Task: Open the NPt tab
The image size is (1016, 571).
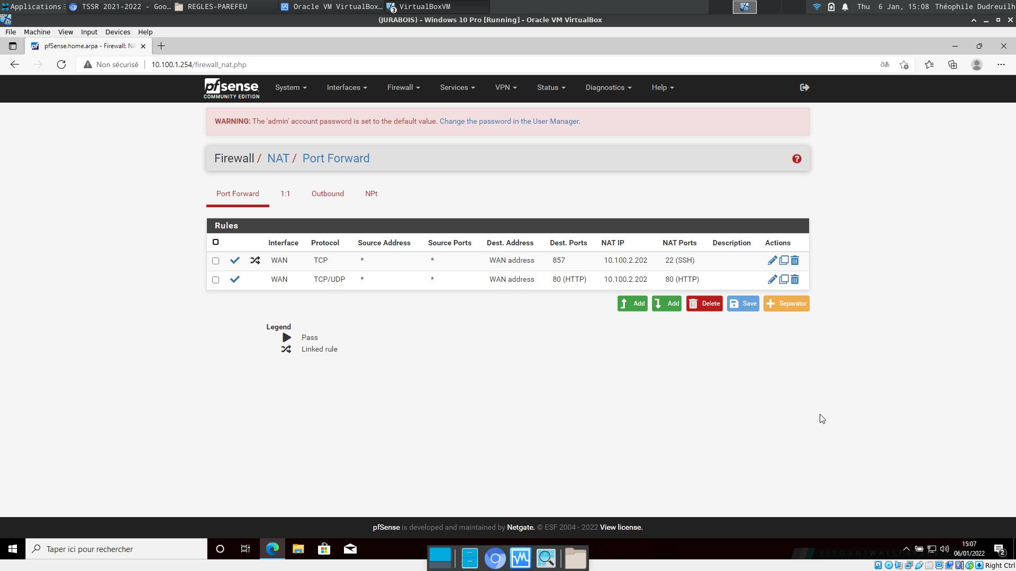Action: [371, 194]
